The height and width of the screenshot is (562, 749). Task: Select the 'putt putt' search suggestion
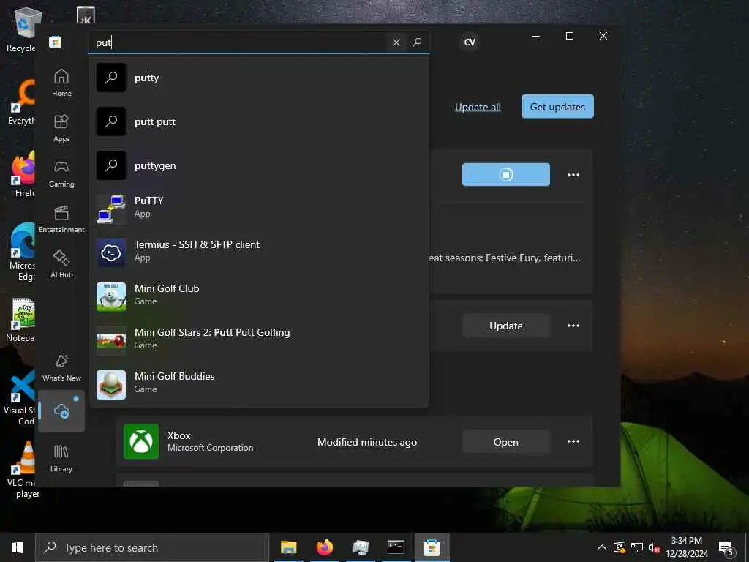pyautogui.click(x=259, y=122)
